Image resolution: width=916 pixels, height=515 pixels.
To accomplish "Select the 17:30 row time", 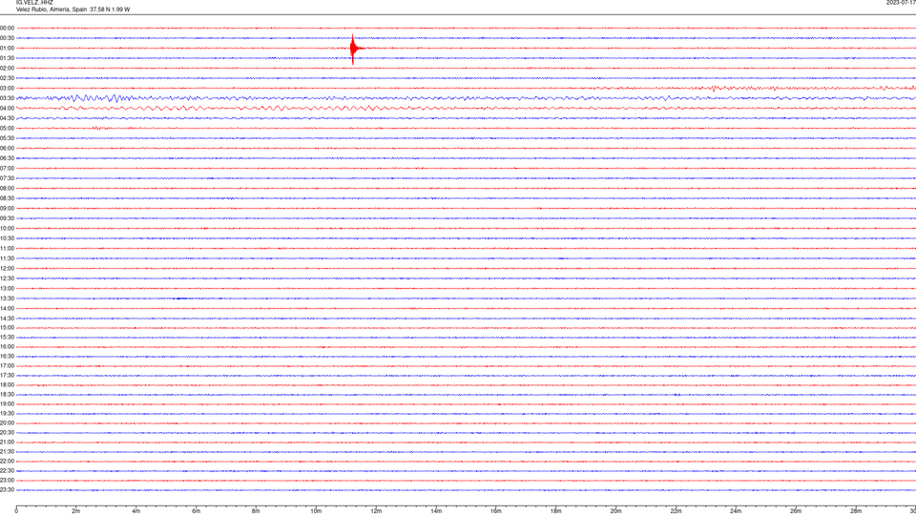I will pyautogui.click(x=7, y=376).
